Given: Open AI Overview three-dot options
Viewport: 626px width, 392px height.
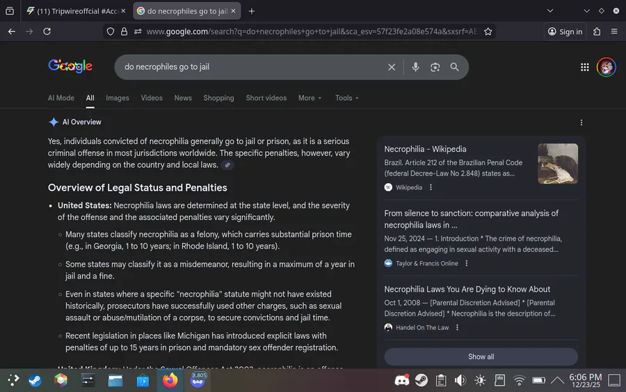Looking at the screenshot, I should pos(581,123).
